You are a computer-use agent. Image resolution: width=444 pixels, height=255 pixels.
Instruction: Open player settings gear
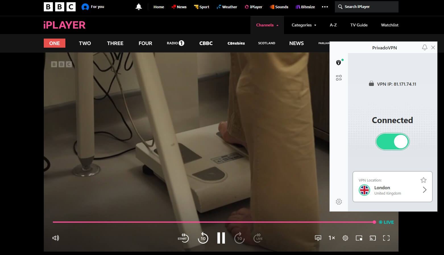345,238
